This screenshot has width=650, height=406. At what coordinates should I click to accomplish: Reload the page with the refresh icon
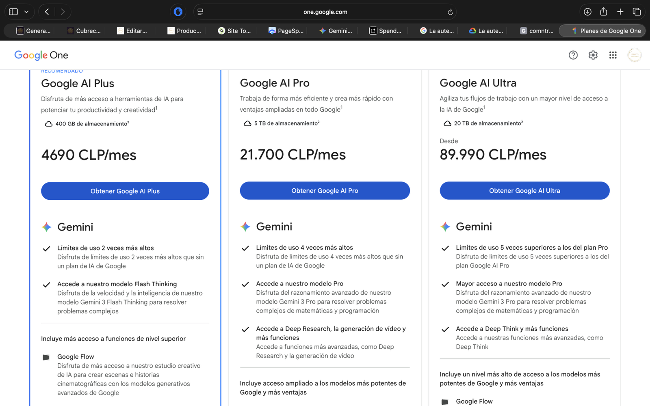click(x=450, y=12)
